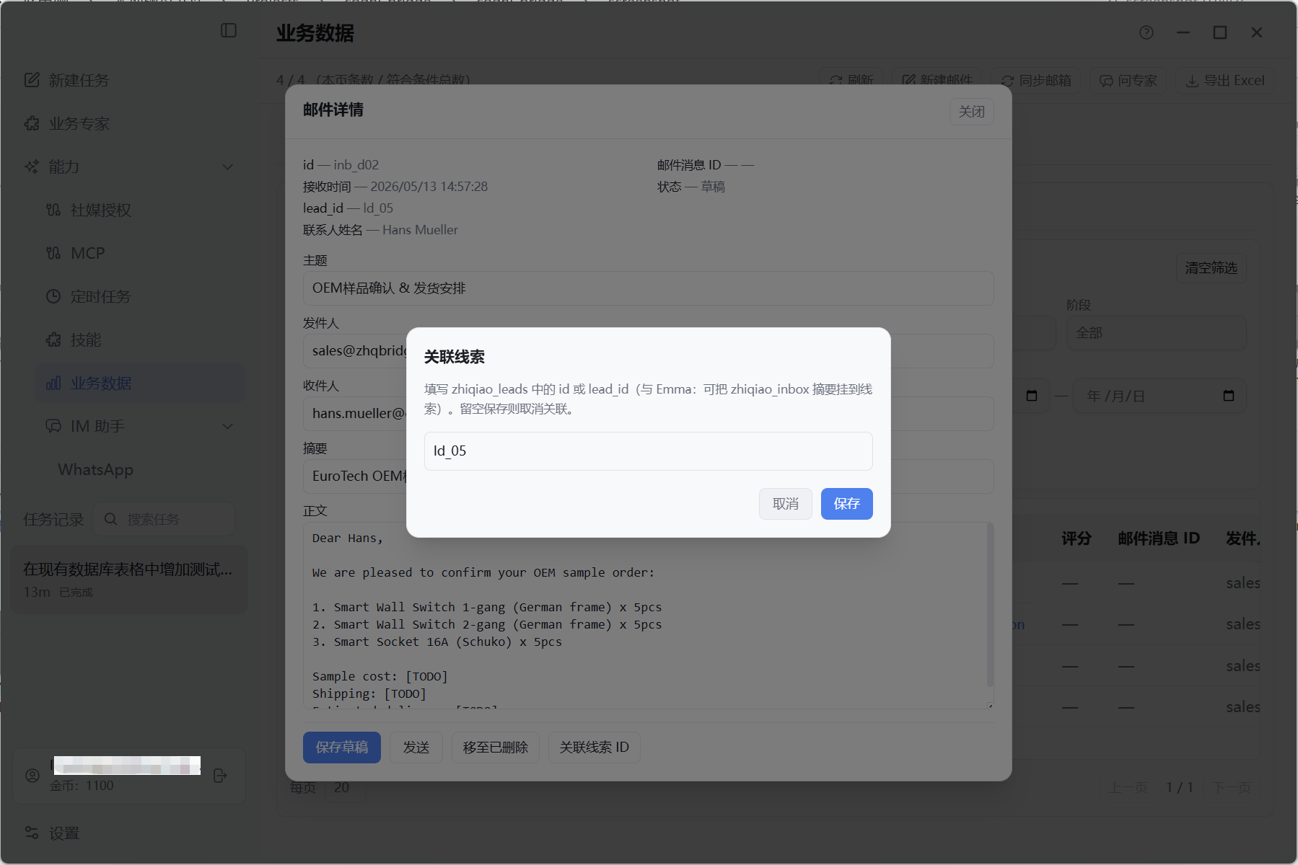
Task: Collapse the 能力 section chevron
Action: click(x=228, y=167)
